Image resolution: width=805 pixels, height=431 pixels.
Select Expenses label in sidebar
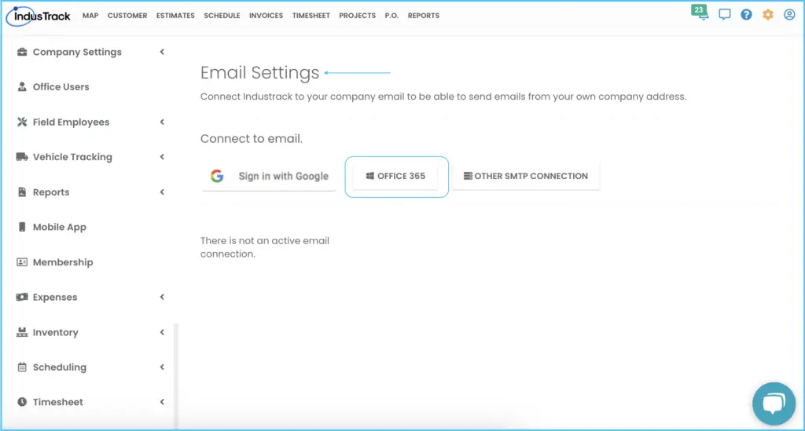pos(55,298)
